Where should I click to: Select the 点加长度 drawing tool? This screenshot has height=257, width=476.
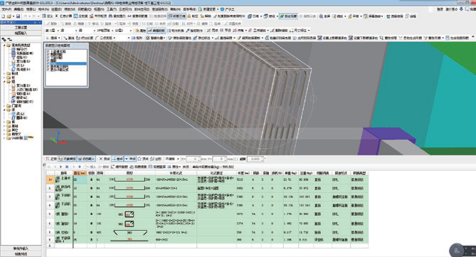point(85,38)
